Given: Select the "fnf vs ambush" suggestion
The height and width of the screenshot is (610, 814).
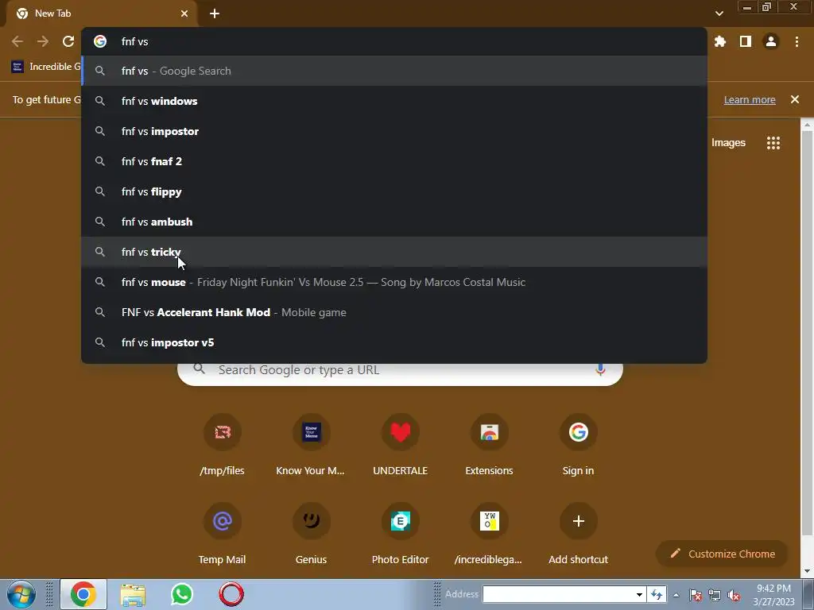Looking at the screenshot, I should tap(394, 222).
